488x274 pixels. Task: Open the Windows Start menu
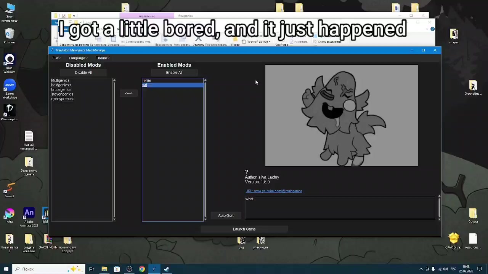(x=6, y=269)
